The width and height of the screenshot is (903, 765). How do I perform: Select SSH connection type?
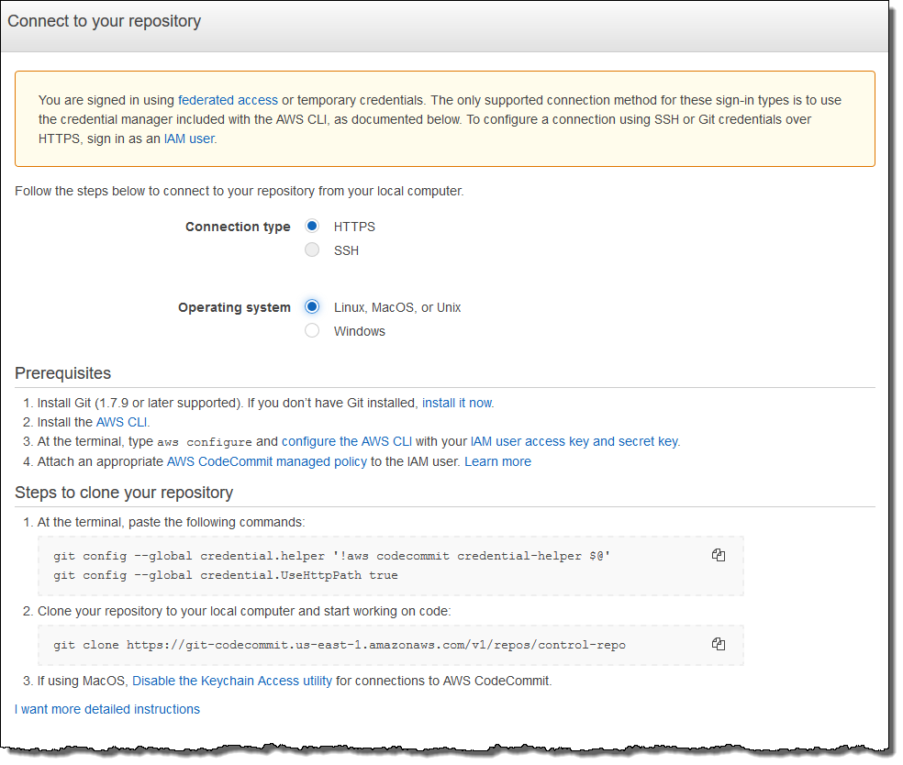[312, 249]
